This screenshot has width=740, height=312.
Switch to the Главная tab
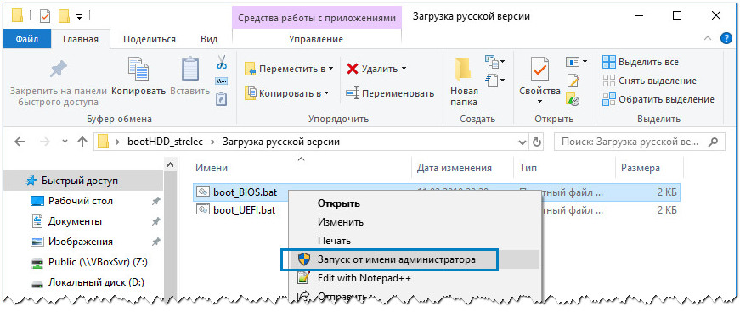click(81, 39)
